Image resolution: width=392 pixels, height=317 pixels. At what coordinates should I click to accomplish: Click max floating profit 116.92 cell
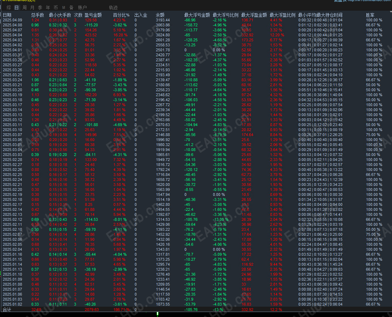point(247,264)
